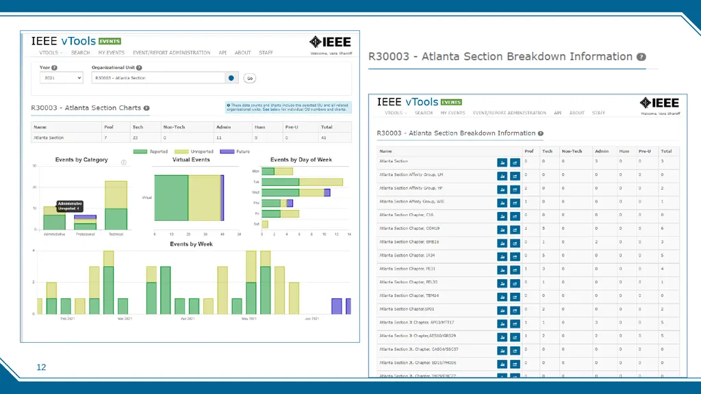Click the Reported green legend swatch

[x=140, y=151]
